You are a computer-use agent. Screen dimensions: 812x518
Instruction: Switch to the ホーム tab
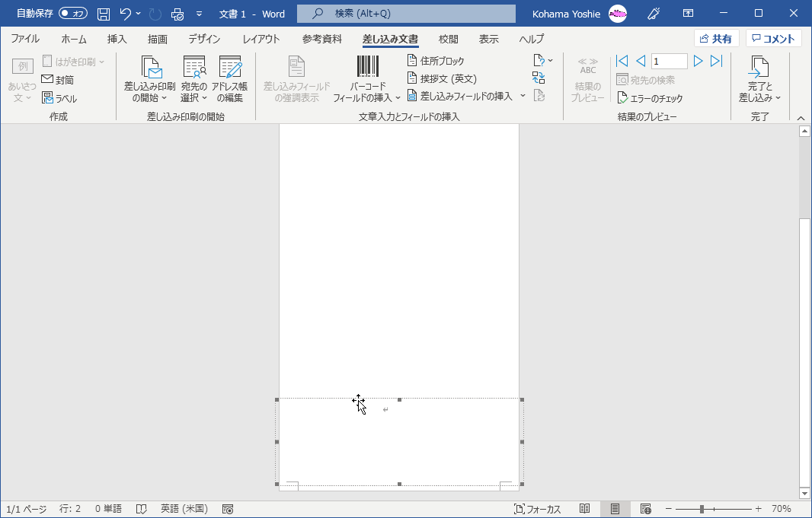point(74,39)
